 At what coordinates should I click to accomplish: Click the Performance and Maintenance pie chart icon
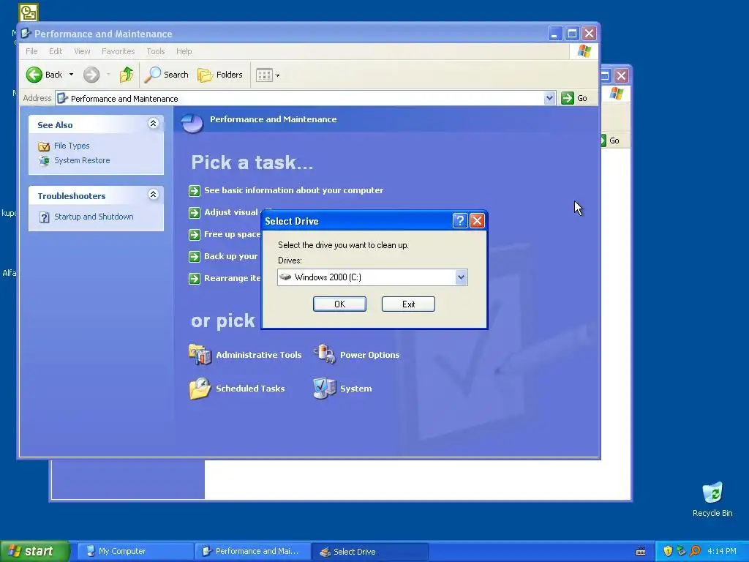coord(192,122)
